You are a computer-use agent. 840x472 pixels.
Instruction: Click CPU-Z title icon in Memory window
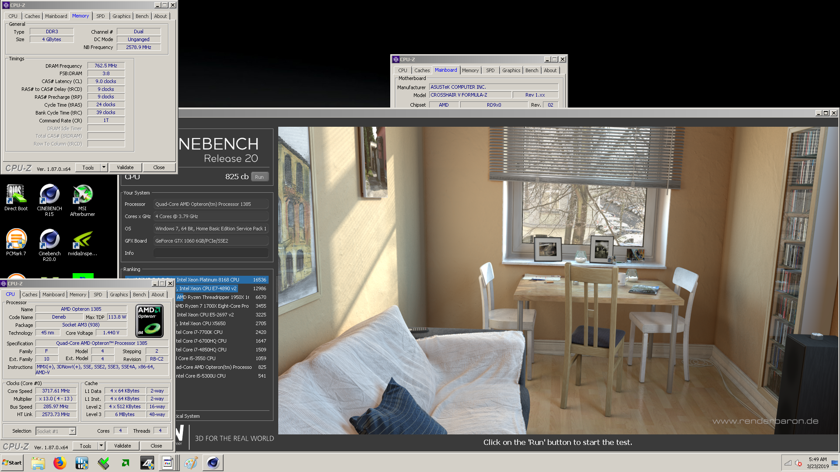pos(6,5)
